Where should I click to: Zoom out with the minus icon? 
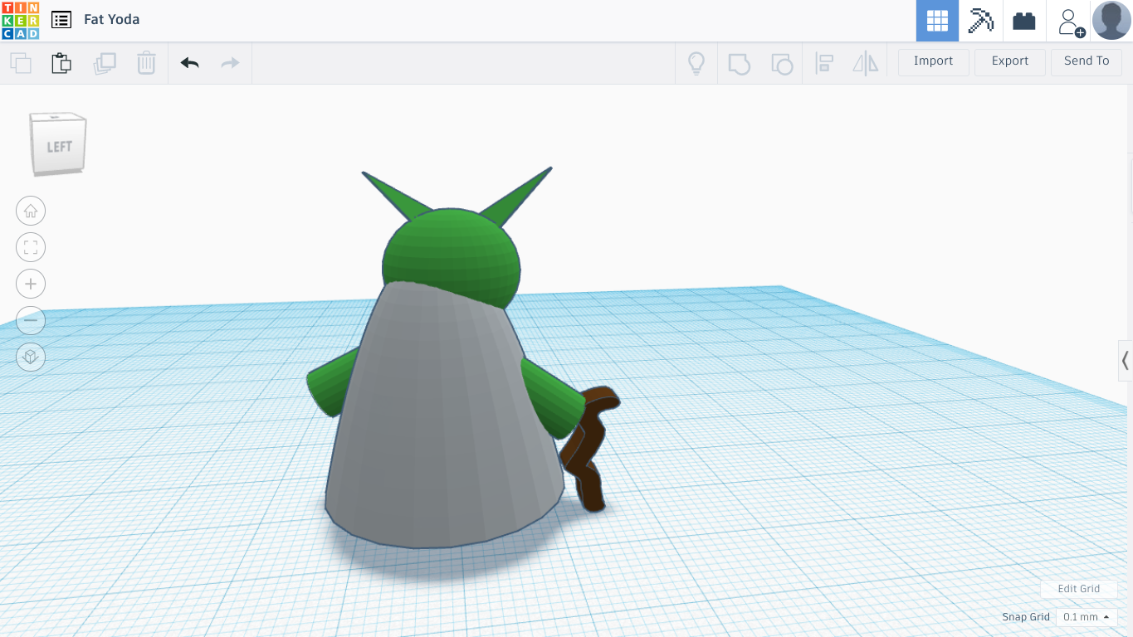click(x=31, y=320)
